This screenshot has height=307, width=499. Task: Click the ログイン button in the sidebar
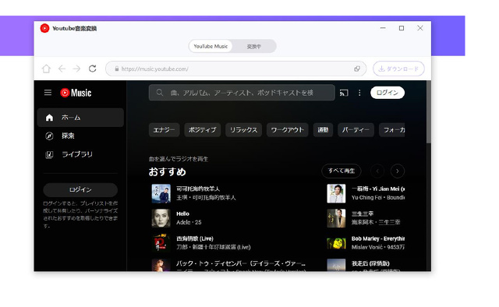80,190
